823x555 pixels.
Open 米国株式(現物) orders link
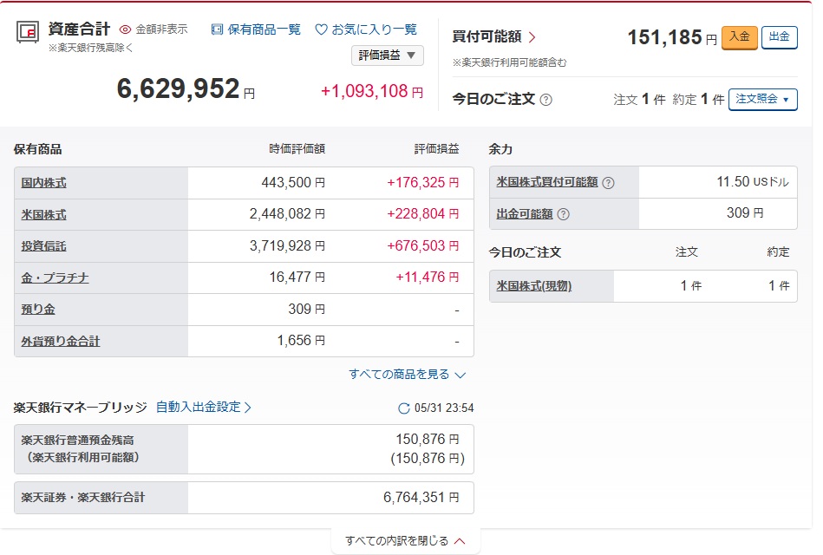[x=534, y=285]
